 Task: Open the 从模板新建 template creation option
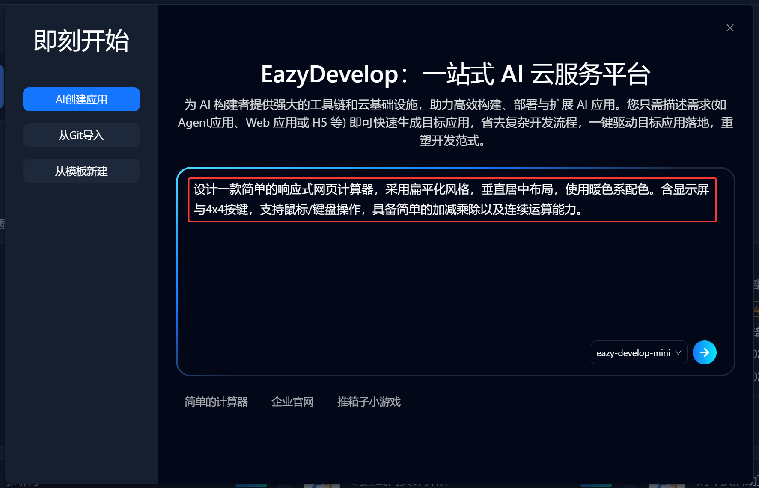click(x=81, y=171)
